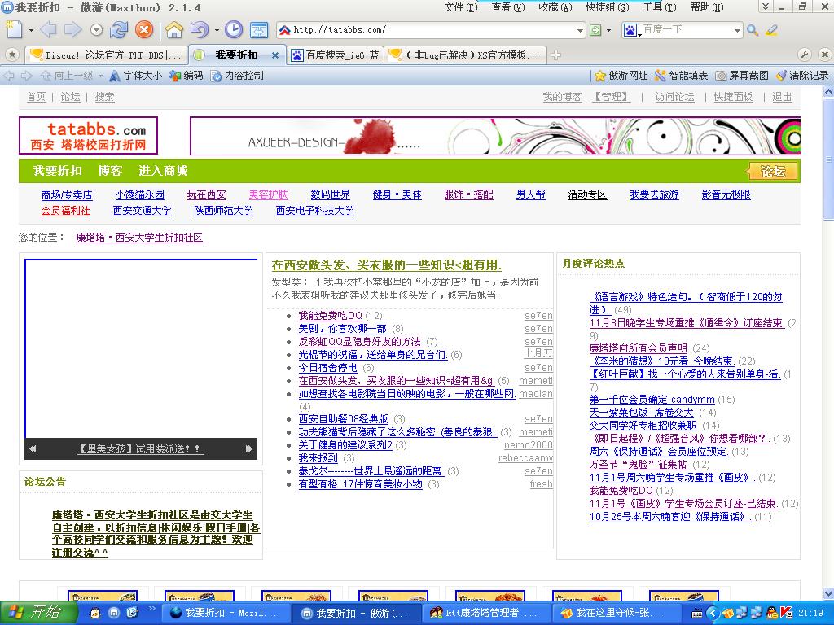Click the back navigation arrow

[x=48, y=30]
